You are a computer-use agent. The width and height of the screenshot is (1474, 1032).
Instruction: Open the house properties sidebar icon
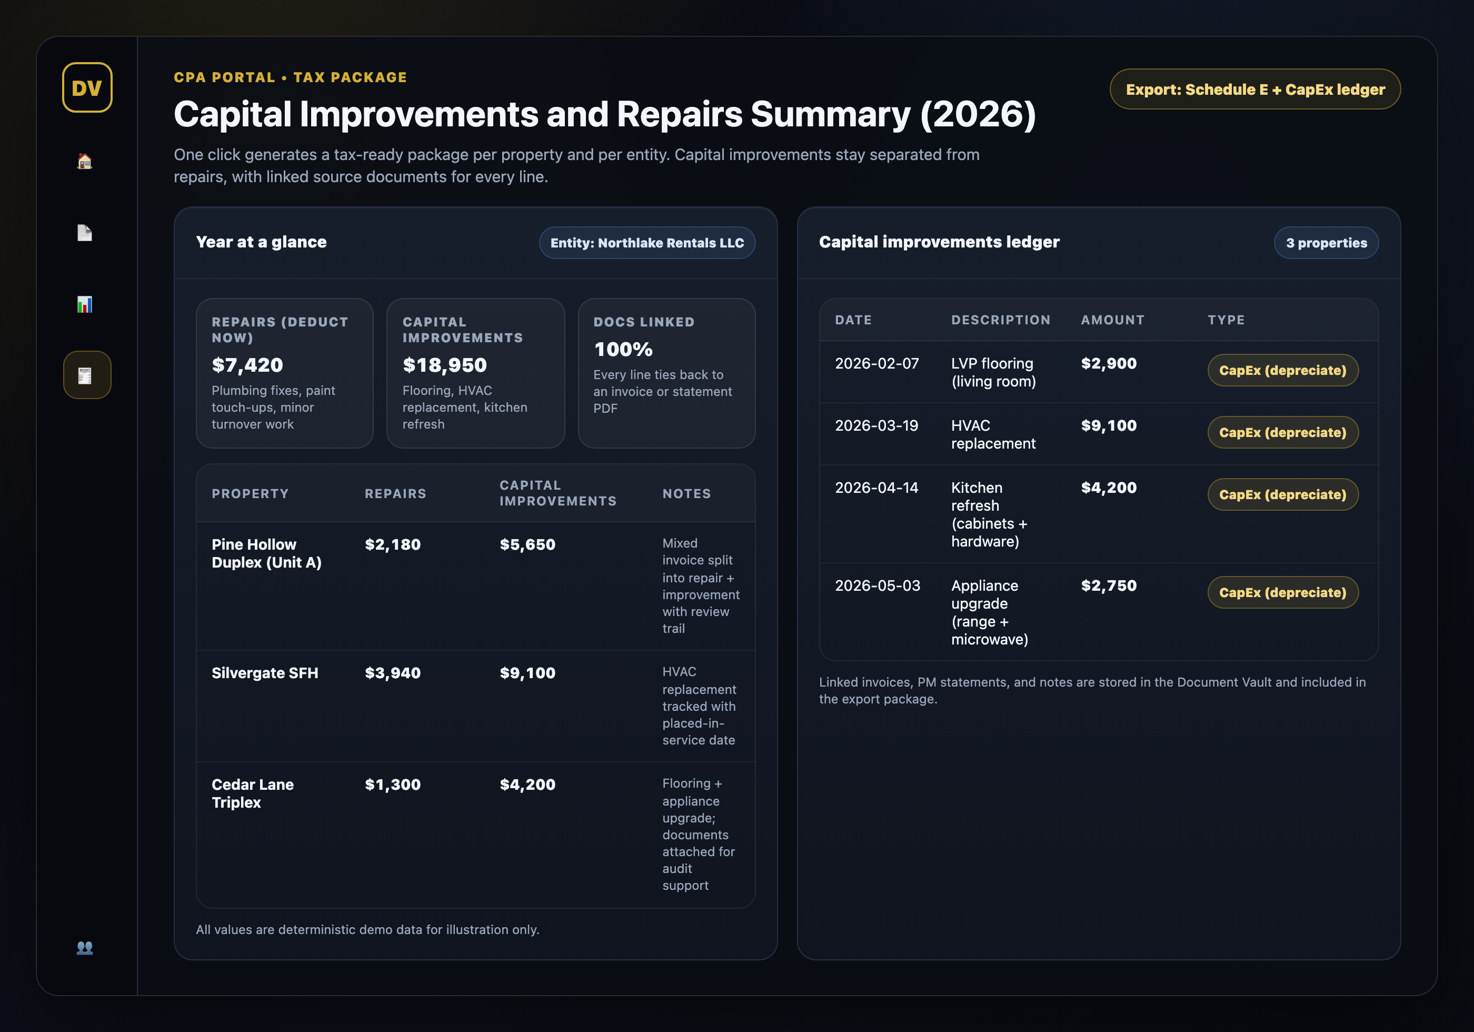85,161
